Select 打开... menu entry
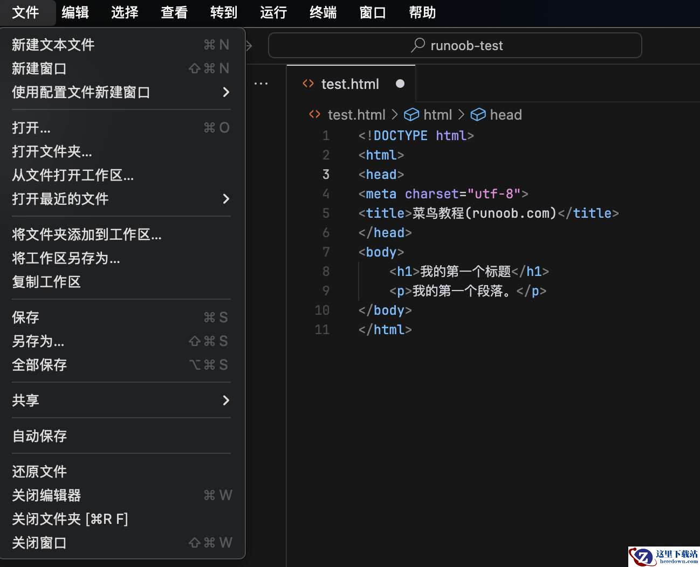Image resolution: width=700 pixels, height=567 pixels. (122, 128)
